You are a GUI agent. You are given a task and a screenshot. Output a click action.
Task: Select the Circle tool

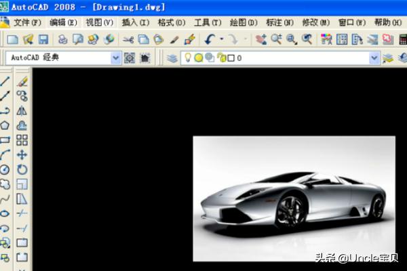5,169
